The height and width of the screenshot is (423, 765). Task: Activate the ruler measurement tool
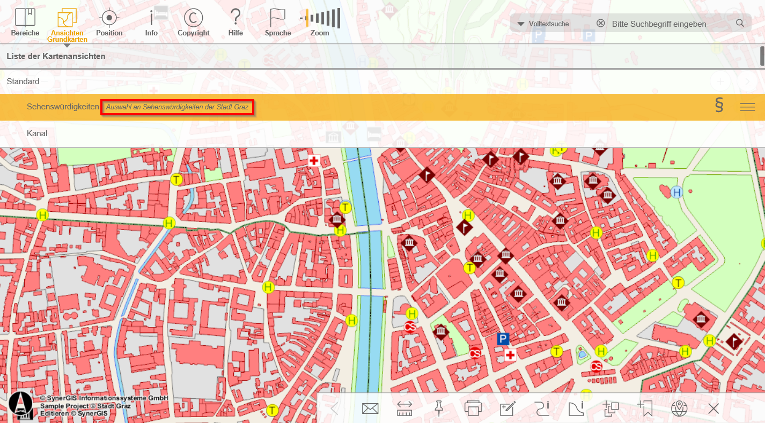tap(404, 408)
